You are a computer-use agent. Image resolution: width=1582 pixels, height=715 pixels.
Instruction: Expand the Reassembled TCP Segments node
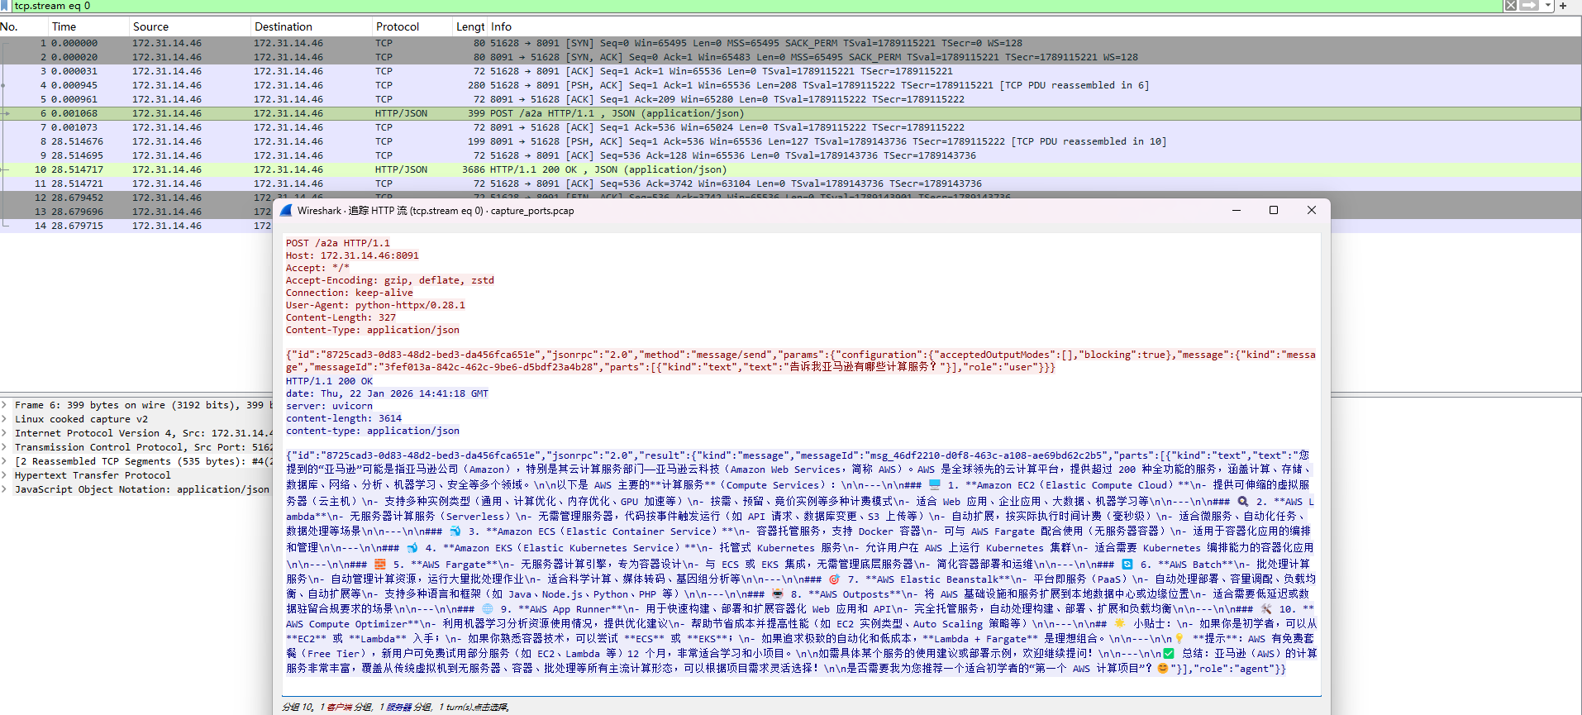(x=5, y=461)
